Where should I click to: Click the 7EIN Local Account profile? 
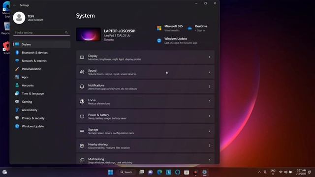click(x=29, y=18)
